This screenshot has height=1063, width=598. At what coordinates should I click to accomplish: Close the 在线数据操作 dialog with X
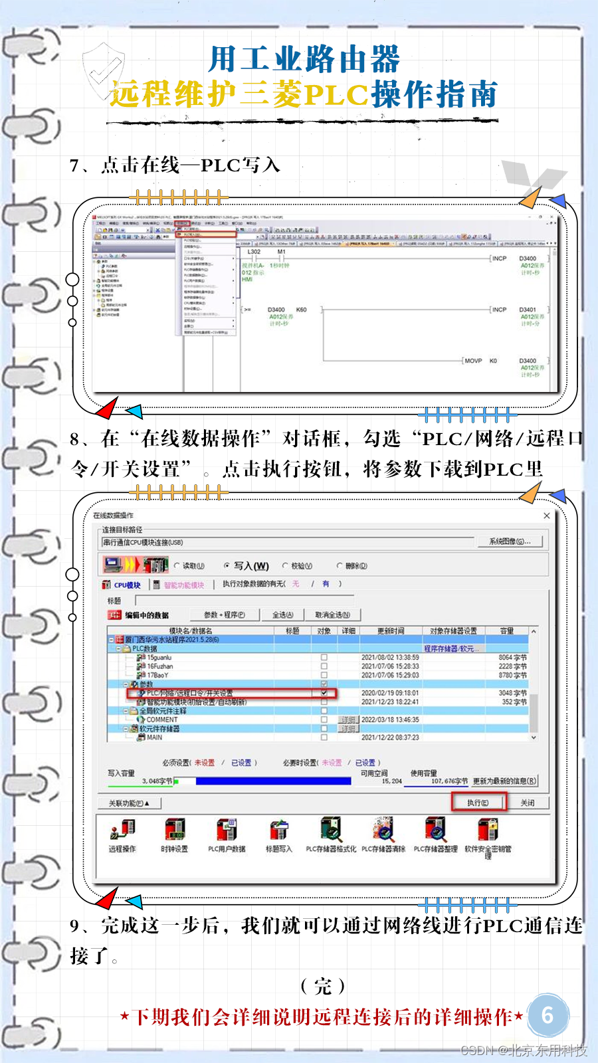pos(547,516)
